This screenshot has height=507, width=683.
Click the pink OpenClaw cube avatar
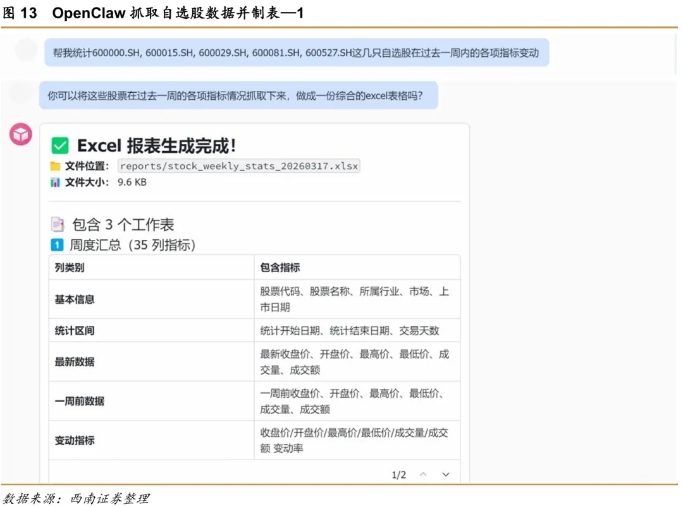pyautogui.click(x=21, y=134)
